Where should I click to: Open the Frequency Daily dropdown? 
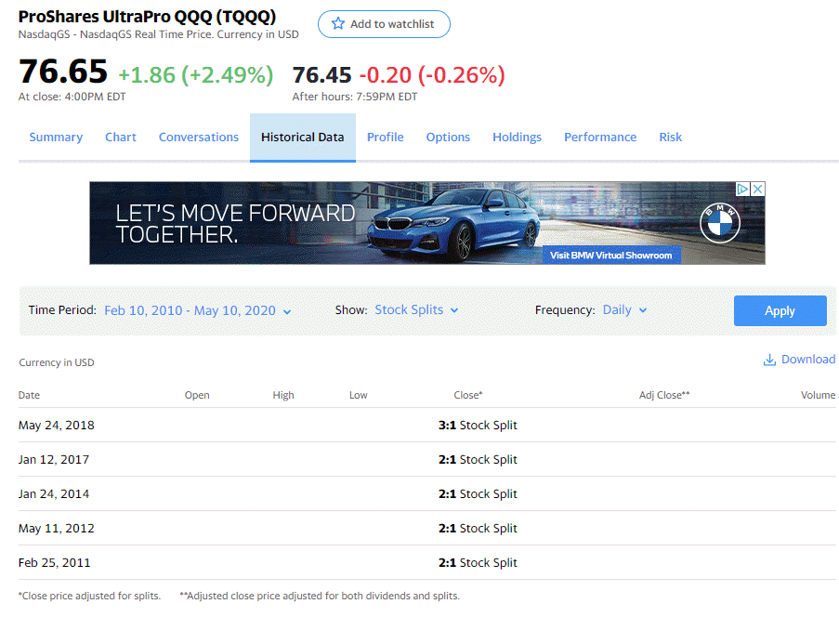tap(624, 309)
